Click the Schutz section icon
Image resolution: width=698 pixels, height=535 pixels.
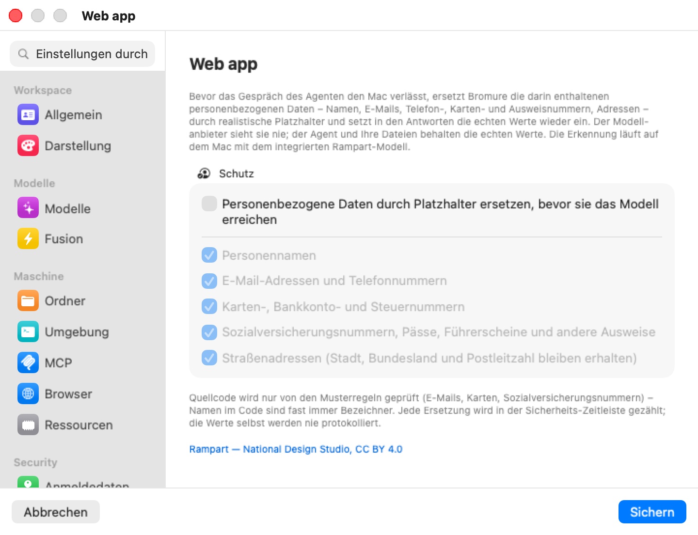point(204,173)
